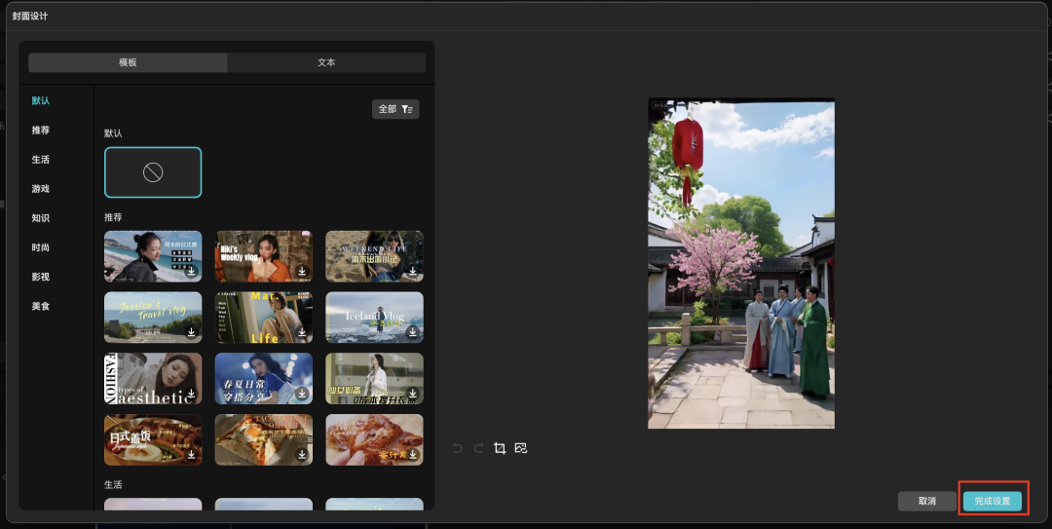Open the 生活 template category
The width and height of the screenshot is (1052, 529).
[40, 159]
